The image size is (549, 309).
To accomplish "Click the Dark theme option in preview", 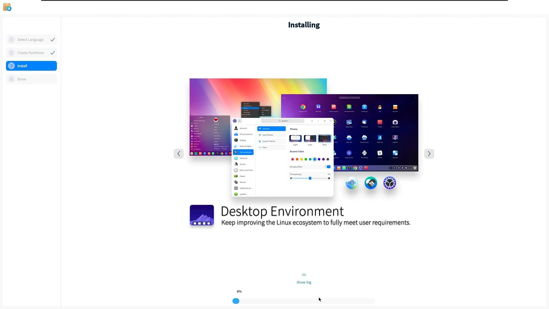I will click(324, 139).
